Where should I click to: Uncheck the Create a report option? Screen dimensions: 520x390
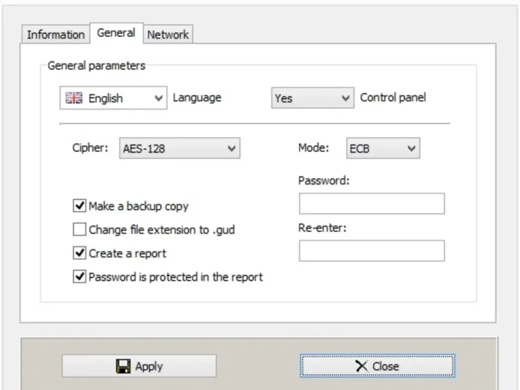coord(79,253)
